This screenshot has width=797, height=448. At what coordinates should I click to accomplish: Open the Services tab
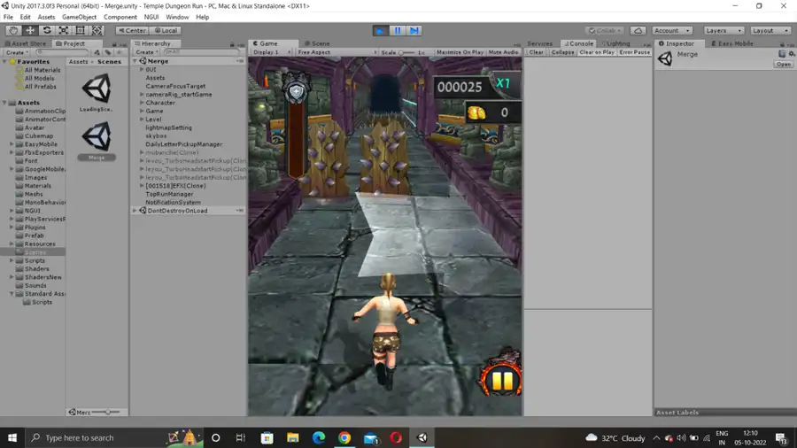point(540,43)
